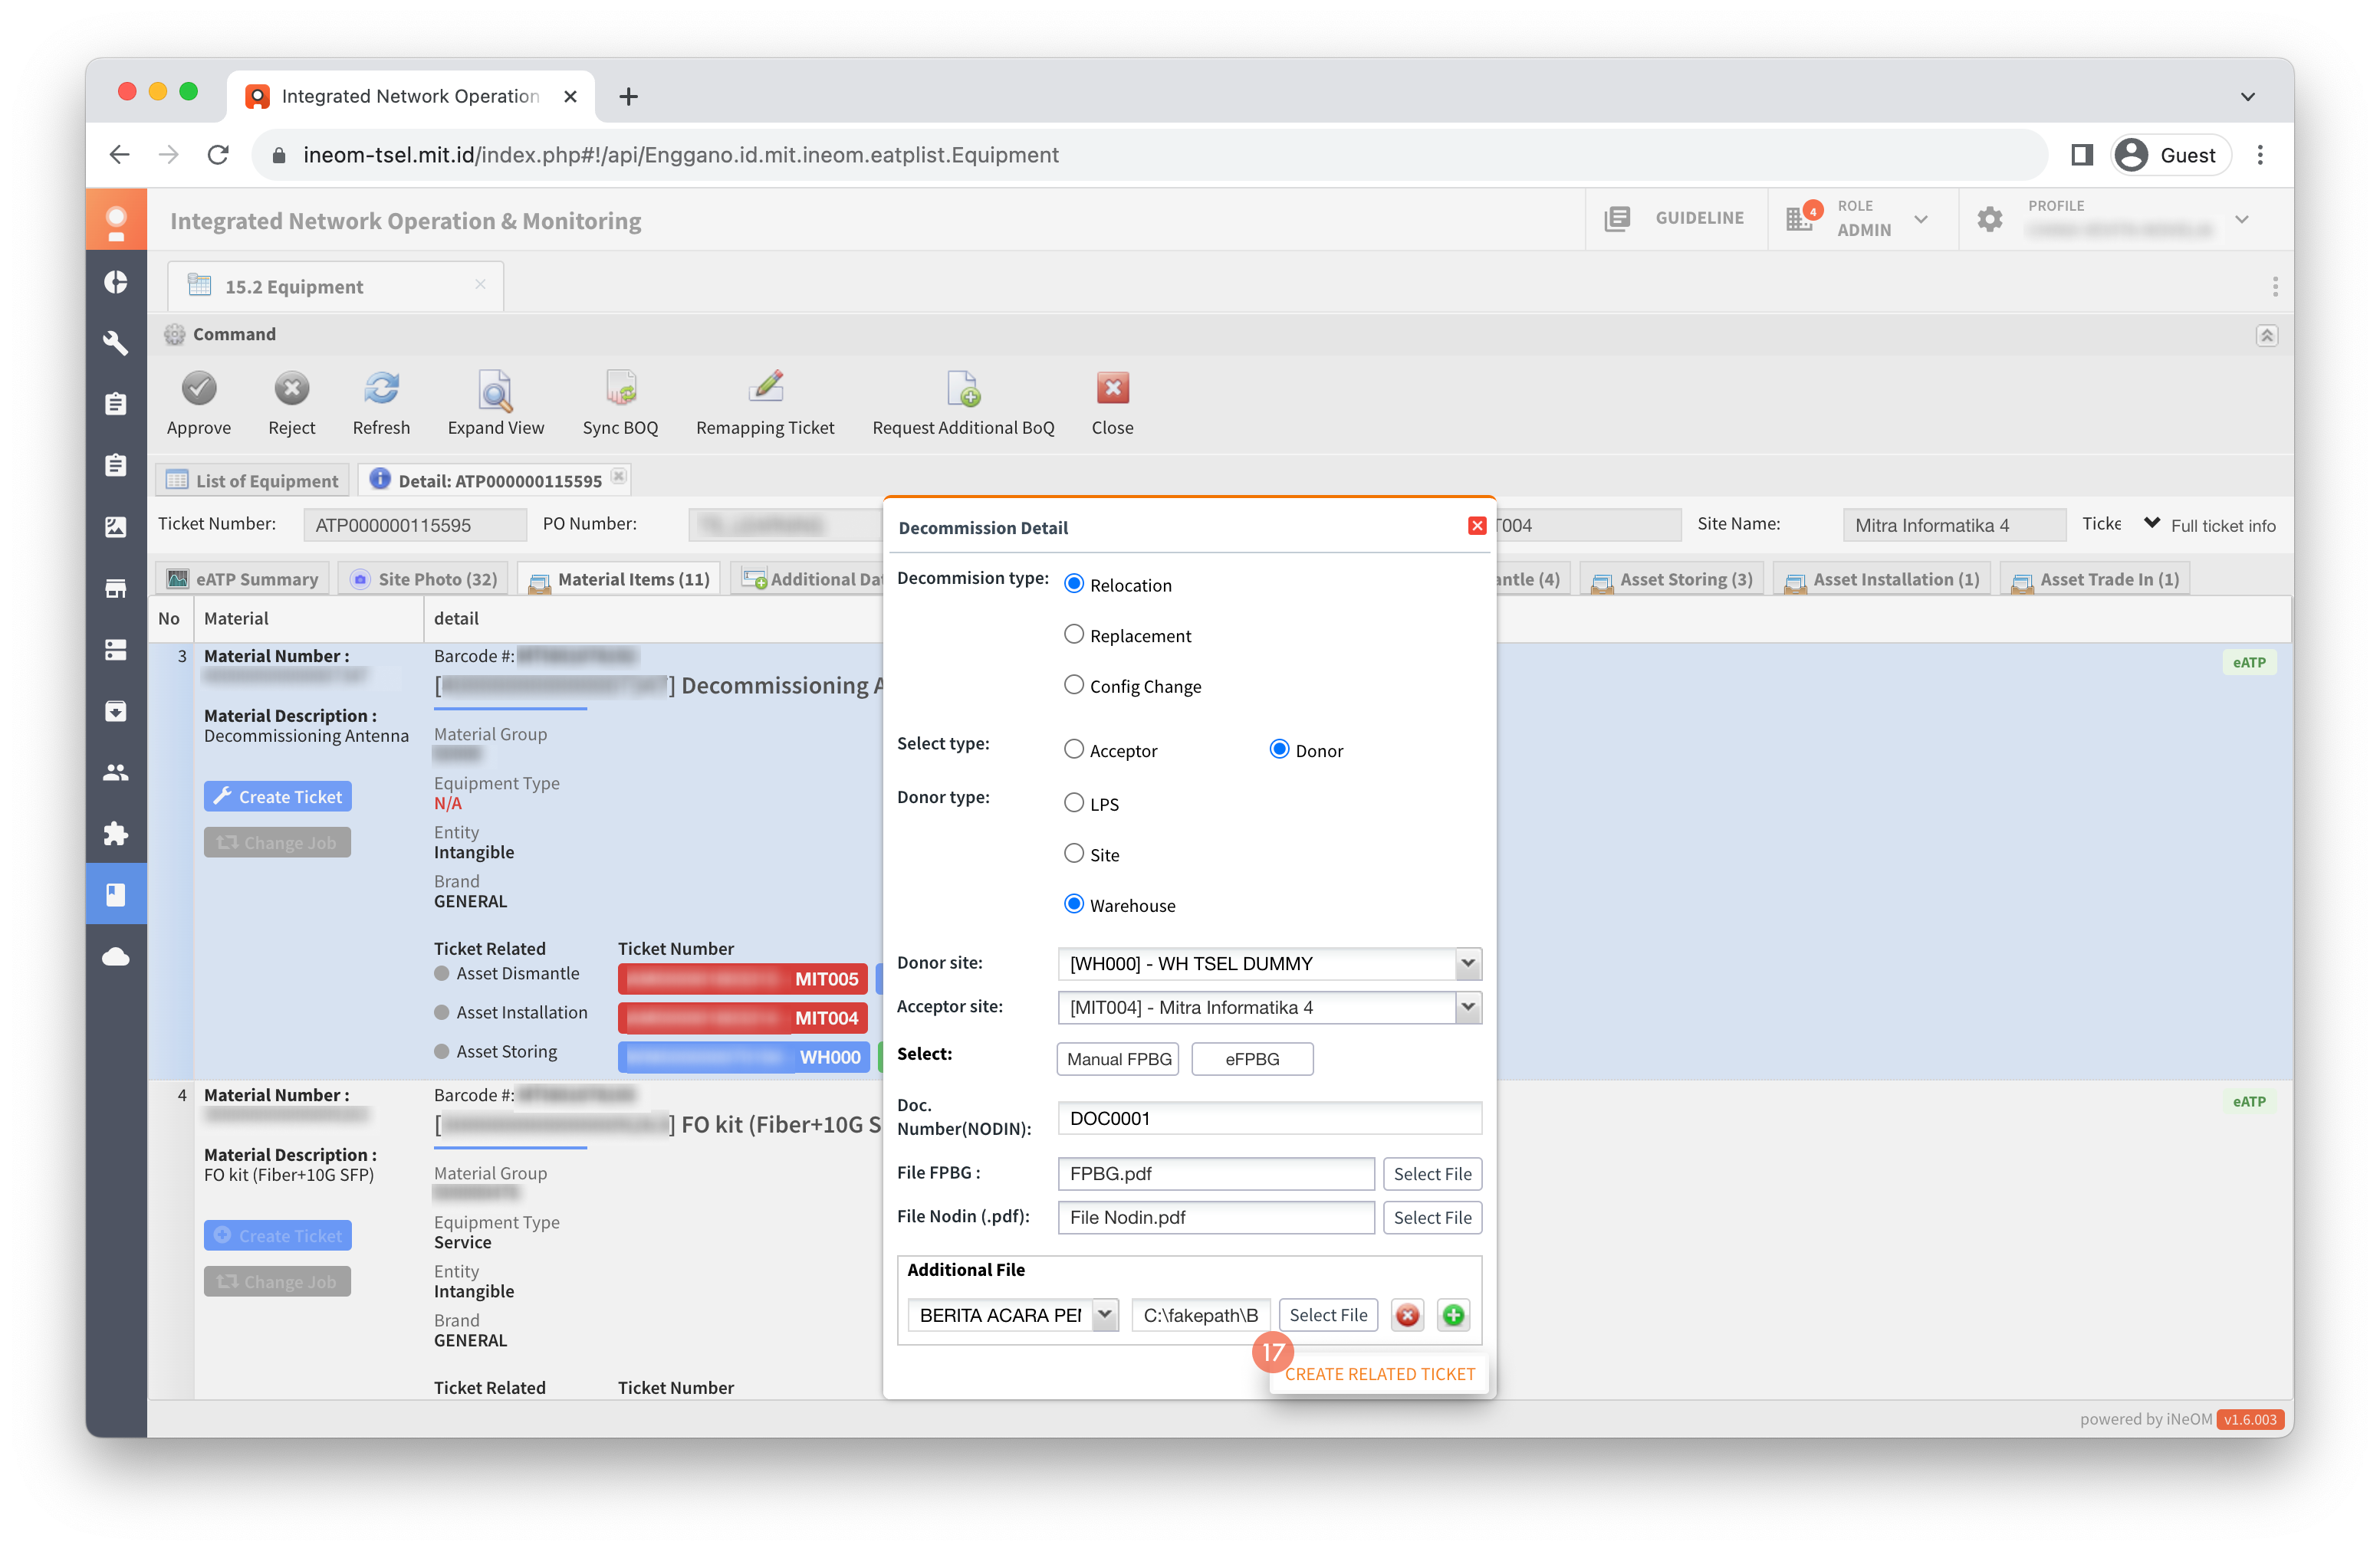Reload the browser page
This screenshot has height=1551, width=2380.
[218, 155]
